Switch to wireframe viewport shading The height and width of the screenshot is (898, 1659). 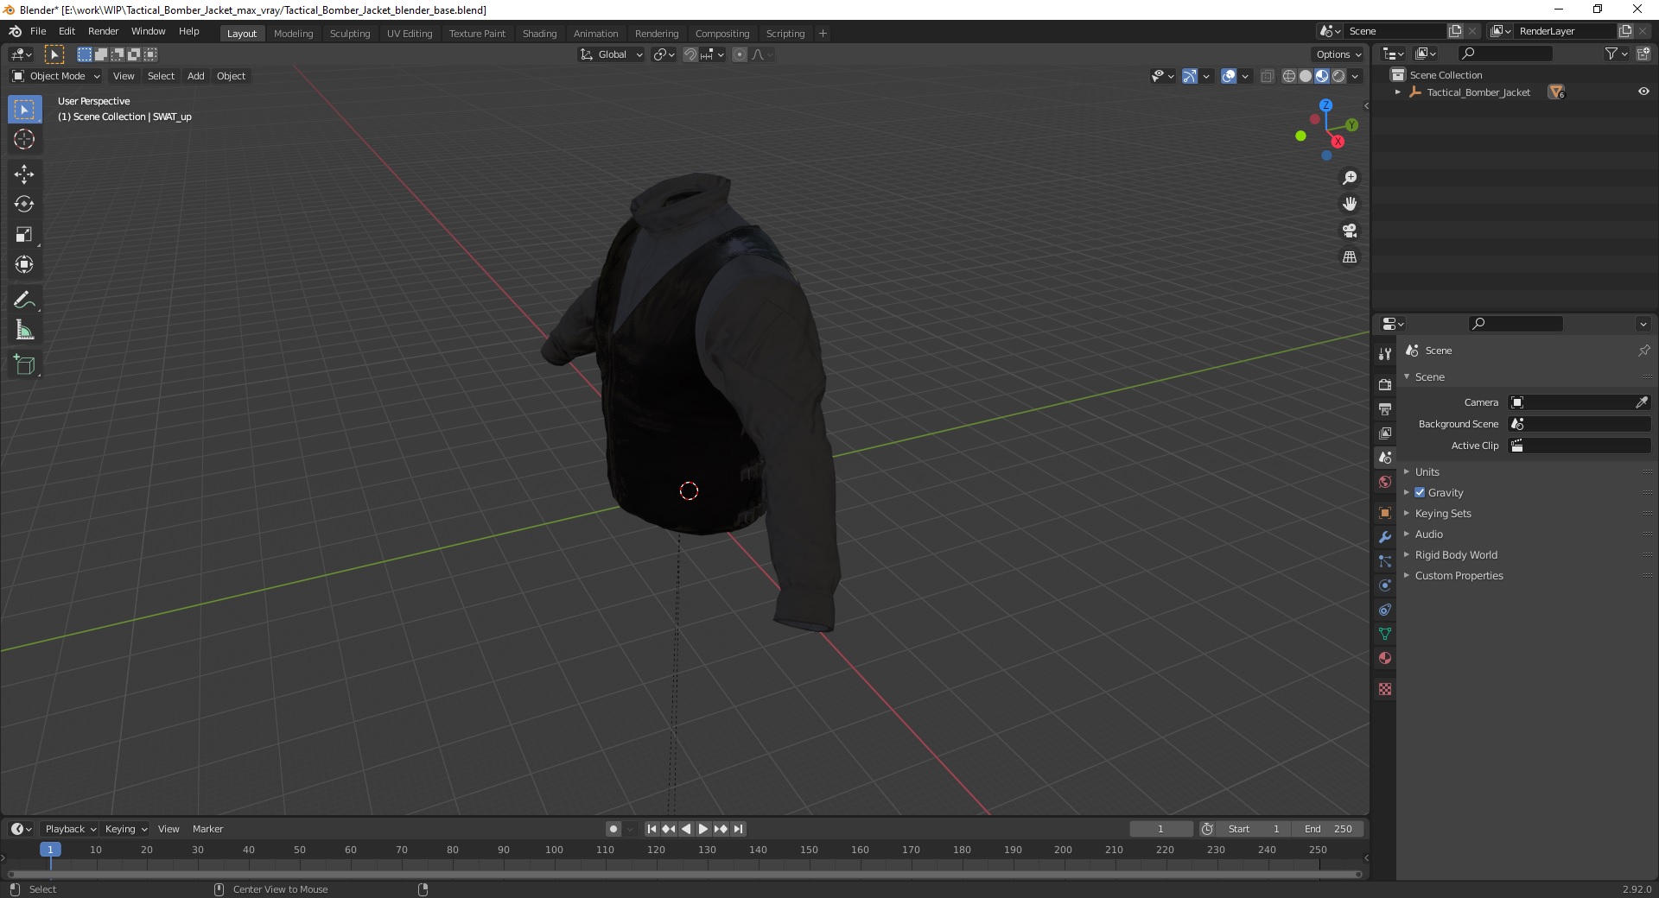coord(1289,76)
